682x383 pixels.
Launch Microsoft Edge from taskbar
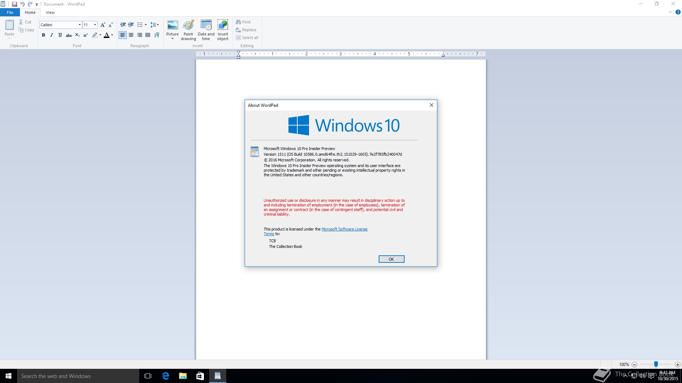pos(166,376)
